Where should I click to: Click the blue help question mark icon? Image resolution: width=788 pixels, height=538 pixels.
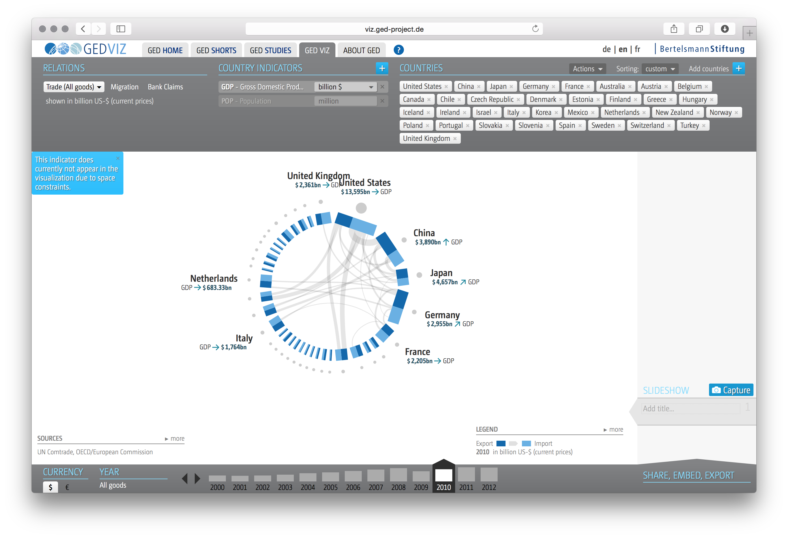point(399,50)
